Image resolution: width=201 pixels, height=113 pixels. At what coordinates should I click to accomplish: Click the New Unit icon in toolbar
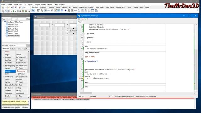tap(3, 8)
